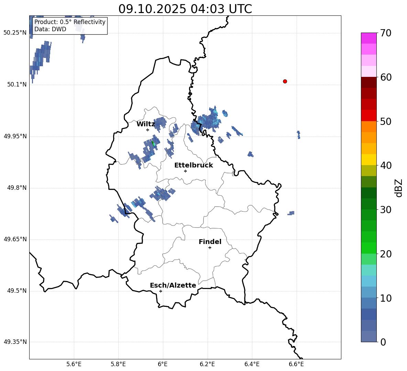Click the red radar site dot
Image resolution: width=407 pixels, height=371 pixels.
(285, 81)
